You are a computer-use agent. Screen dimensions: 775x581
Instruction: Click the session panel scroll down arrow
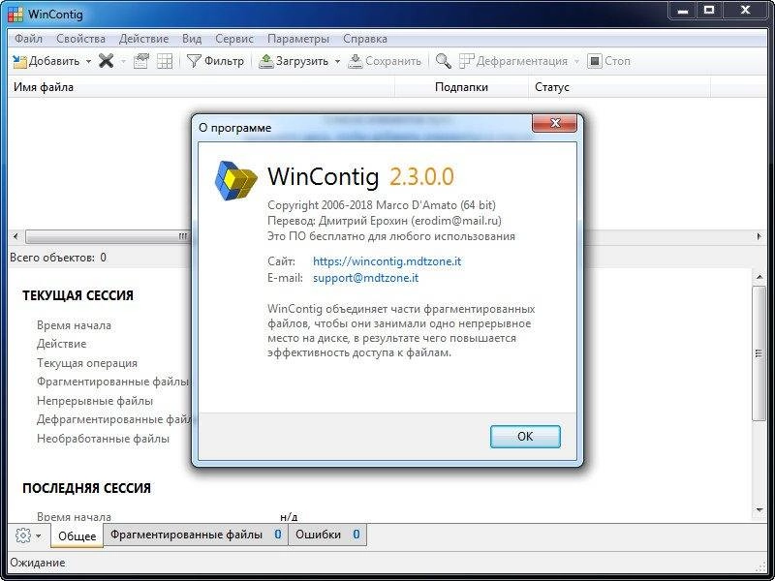pyautogui.click(x=759, y=510)
